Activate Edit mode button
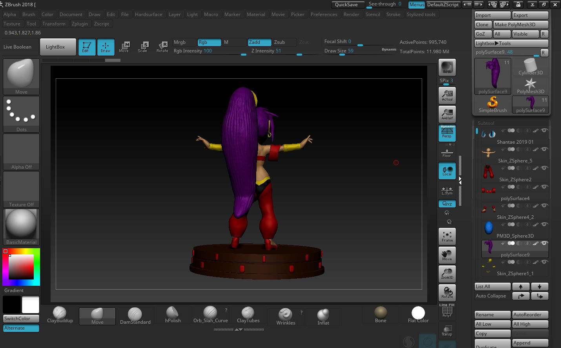The image size is (561, 348). click(x=87, y=47)
